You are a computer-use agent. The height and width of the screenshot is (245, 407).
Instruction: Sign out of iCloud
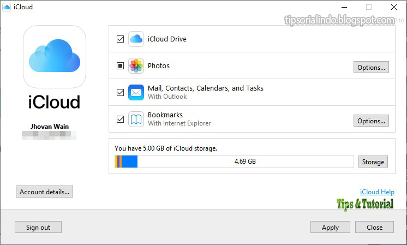pyautogui.click(x=38, y=227)
